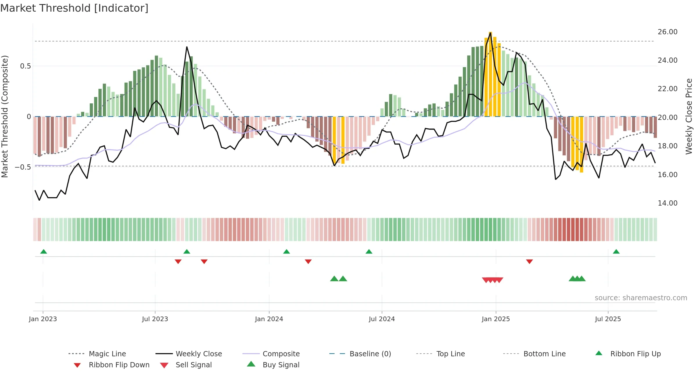Click the 18.00 price tick label
This screenshot has width=697, height=392.
click(668, 146)
